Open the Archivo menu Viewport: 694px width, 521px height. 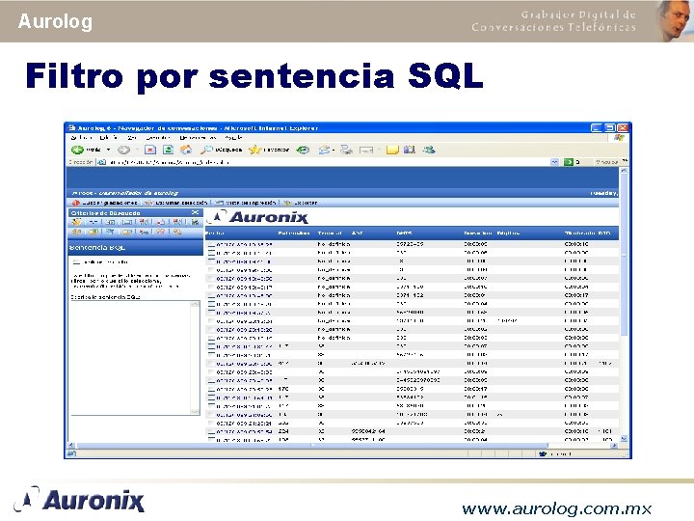81,137
